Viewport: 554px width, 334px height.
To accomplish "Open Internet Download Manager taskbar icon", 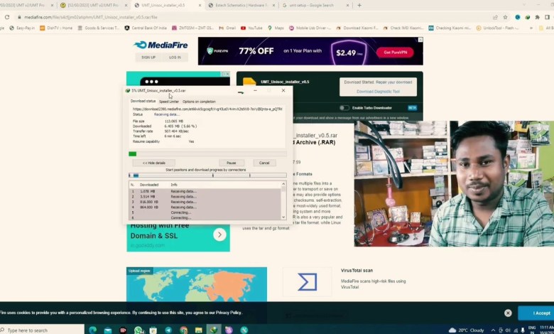I will tap(214, 330).
